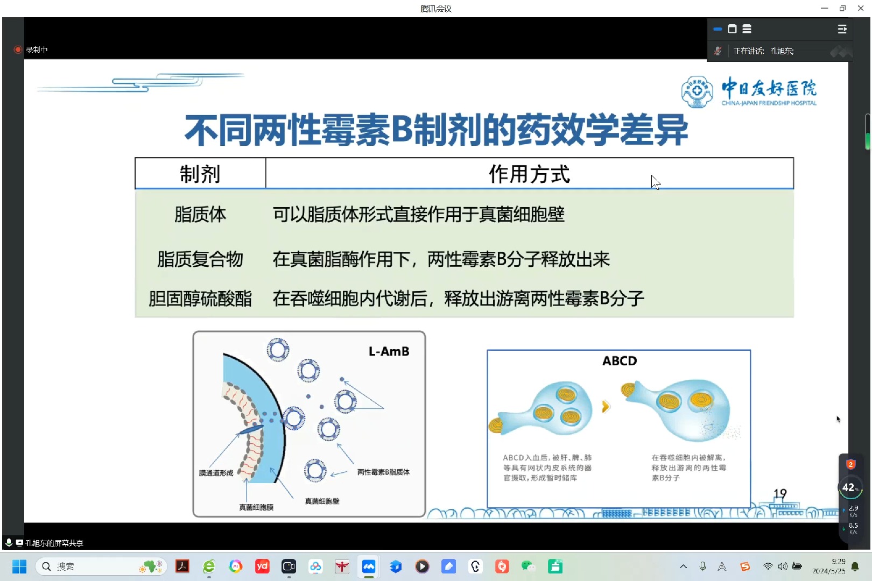Open the blue pen note app
This screenshot has width=872, height=581.
tap(448, 566)
